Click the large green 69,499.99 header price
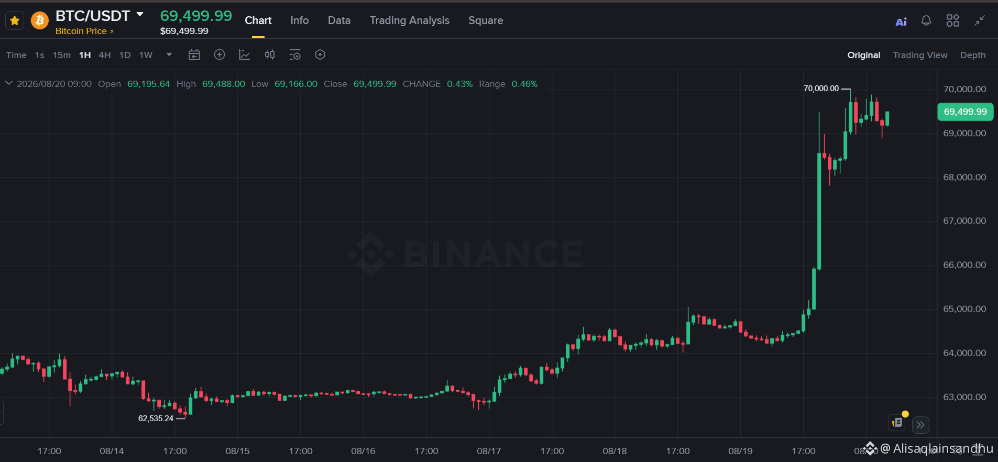 [196, 16]
